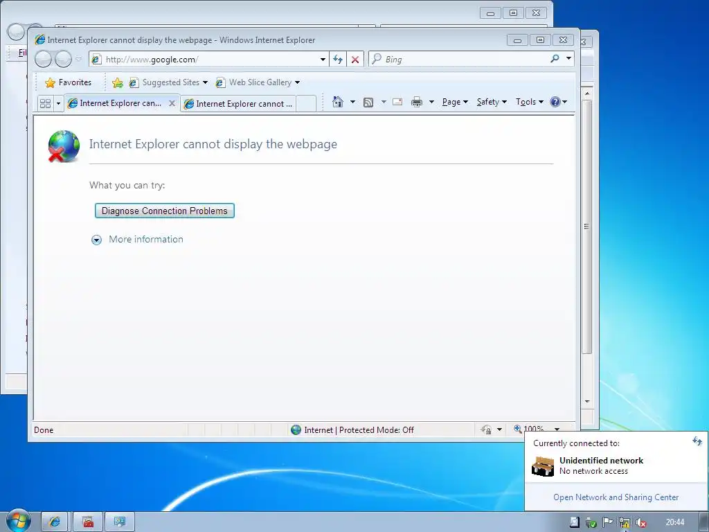Click the Home icon in the command bar
709x532 pixels.
pos(337,102)
